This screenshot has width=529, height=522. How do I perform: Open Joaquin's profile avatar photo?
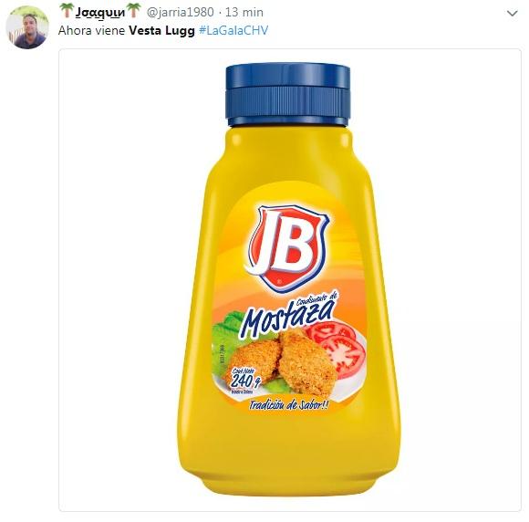(27, 27)
